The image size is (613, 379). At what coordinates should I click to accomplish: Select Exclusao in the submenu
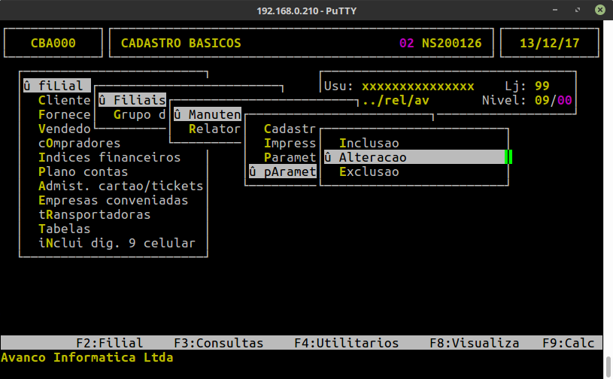pos(369,172)
